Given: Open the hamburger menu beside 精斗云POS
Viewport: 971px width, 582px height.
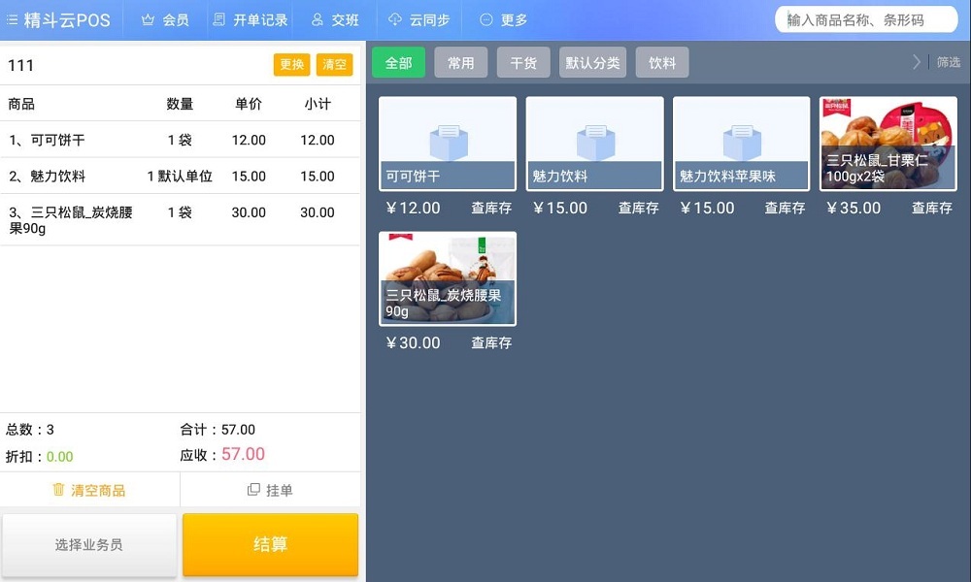Looking at the screenshot, I should tap(12, 20).
